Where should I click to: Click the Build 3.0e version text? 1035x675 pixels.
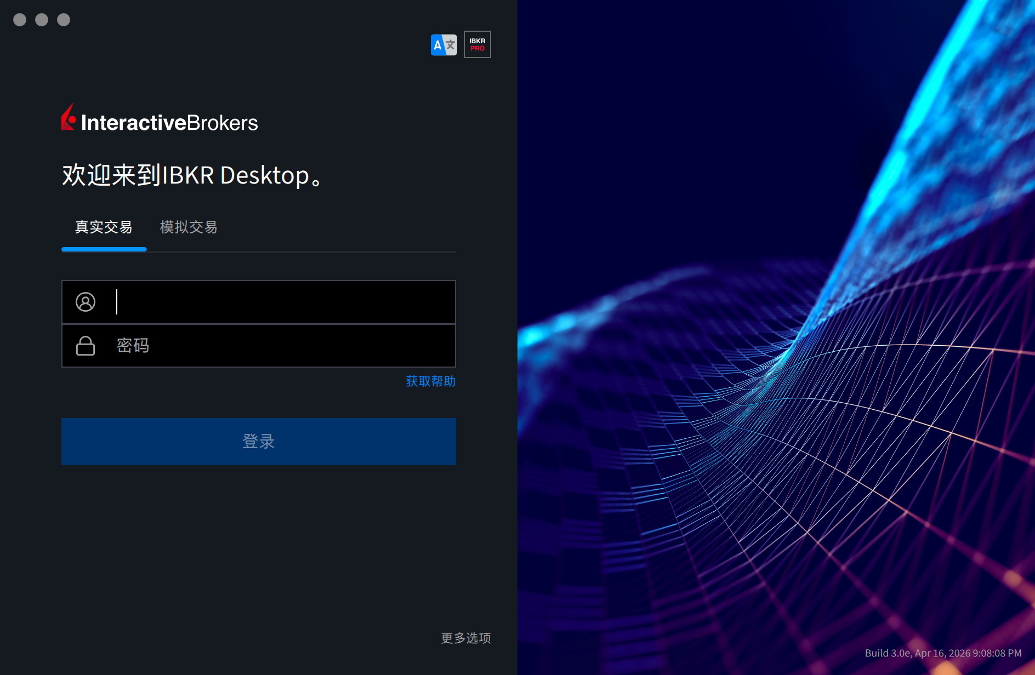[943, 653]
